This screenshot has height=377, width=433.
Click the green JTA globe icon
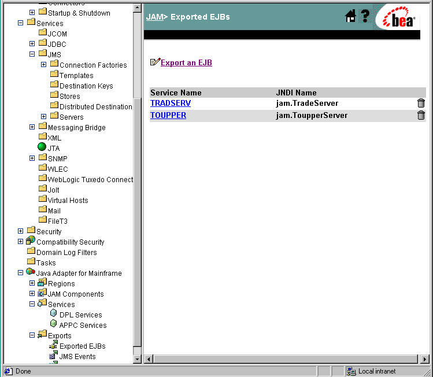pyautogui.click(x=42, y=147)
